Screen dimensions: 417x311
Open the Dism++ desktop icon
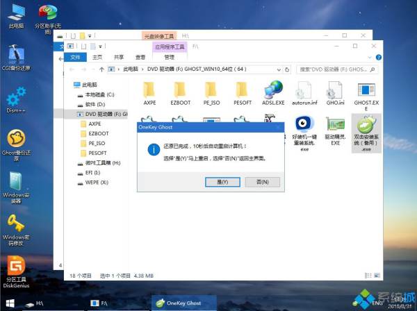click(x=16, y=100)
